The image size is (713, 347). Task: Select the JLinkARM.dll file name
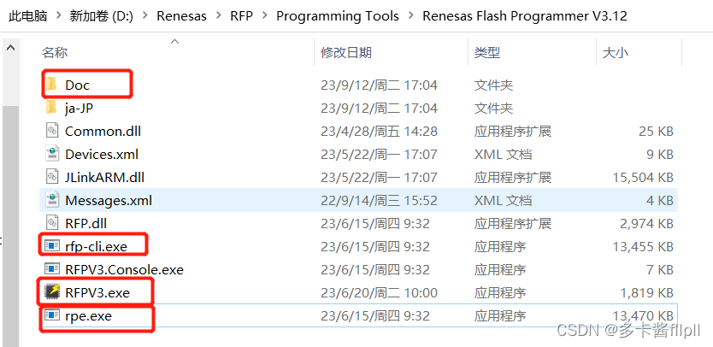104,178
